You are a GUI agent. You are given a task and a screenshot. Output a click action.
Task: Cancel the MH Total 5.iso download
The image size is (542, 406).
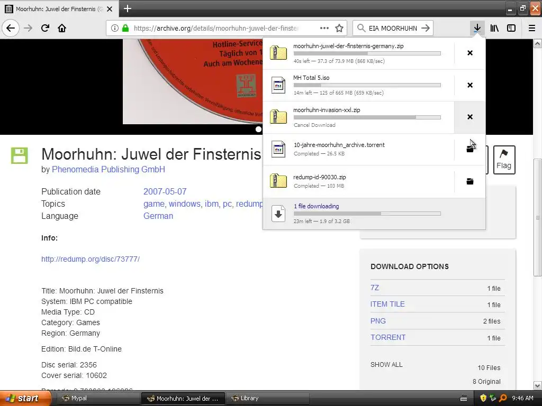[470, 85]
